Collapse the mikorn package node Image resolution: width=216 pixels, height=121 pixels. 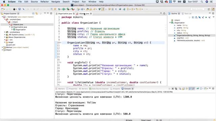pos(7,22)
